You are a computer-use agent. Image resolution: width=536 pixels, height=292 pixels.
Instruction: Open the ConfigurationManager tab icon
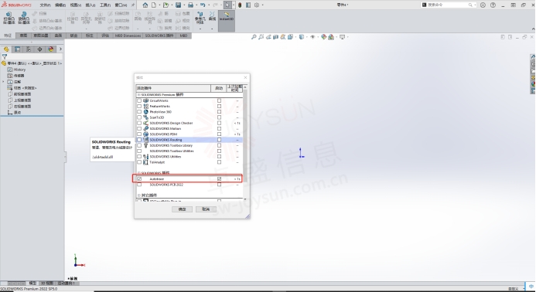coord(29,49)
